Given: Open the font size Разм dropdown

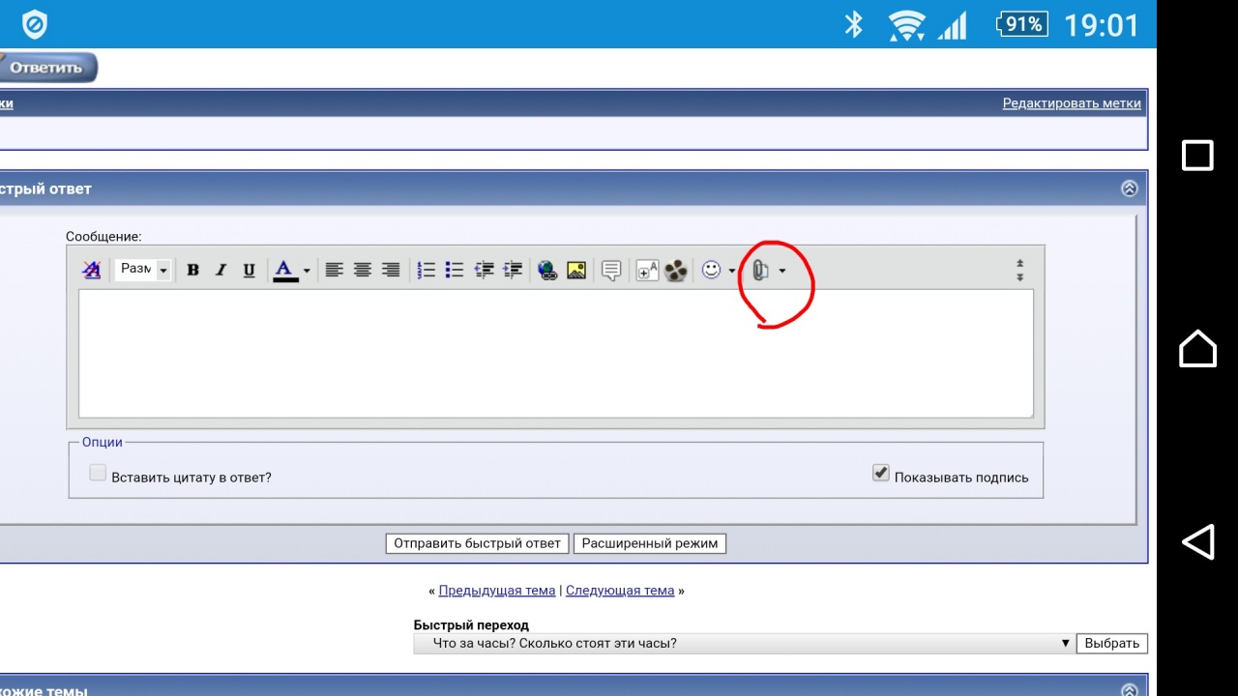Looking at the screenshot, I should point(142,270).
